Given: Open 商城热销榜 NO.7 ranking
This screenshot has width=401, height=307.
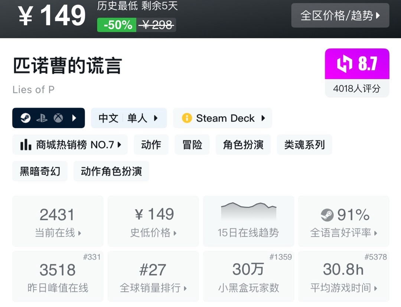Looking at the screenshot, I should tap(70, 145).
